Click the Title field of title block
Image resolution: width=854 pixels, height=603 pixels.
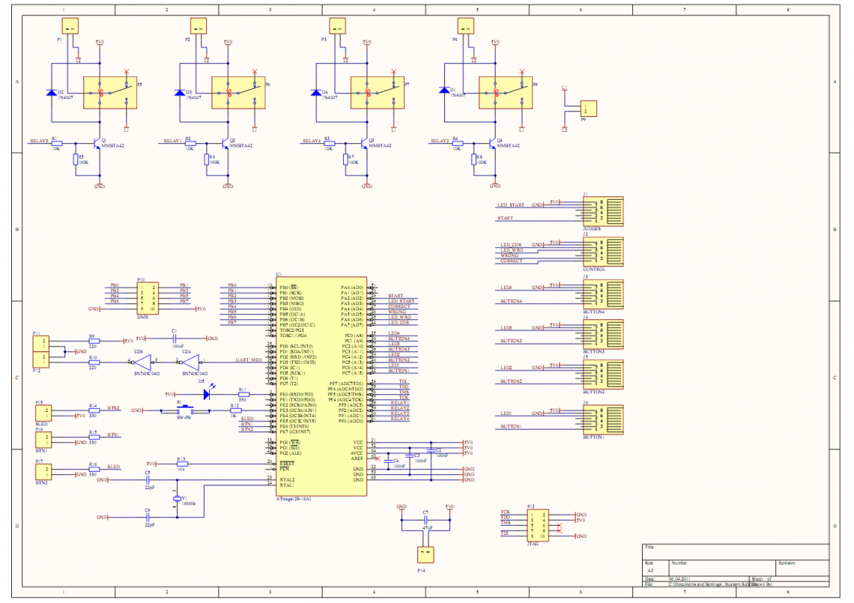tap(736, 551)
